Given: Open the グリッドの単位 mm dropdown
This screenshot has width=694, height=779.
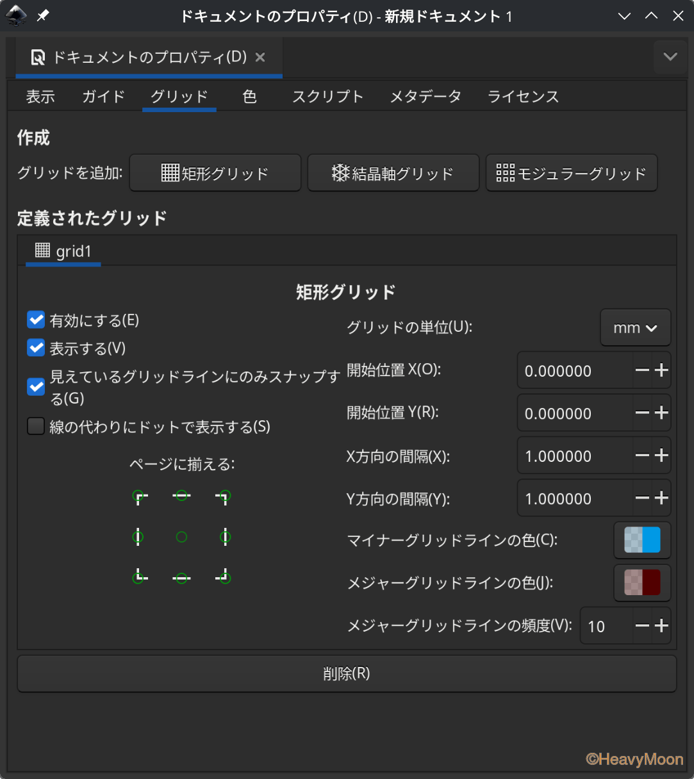Looking at the screenshot, I should [635, 328].
